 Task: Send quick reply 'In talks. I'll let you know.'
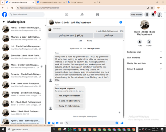pyautogui.click(x=69, y=101)
